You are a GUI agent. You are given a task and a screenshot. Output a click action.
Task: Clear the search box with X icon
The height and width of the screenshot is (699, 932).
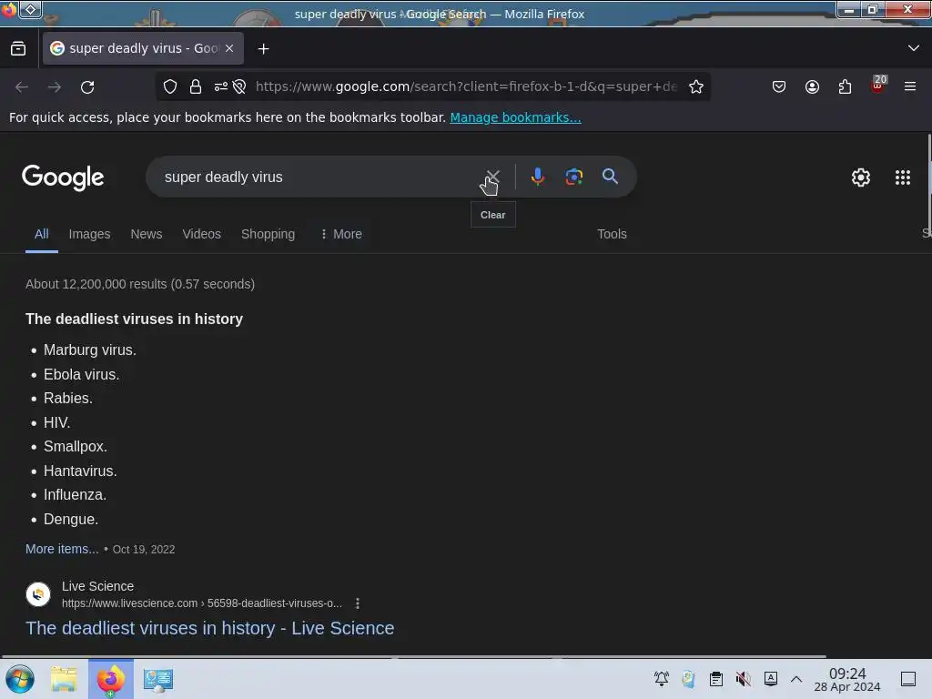click(x=492, y=177)
